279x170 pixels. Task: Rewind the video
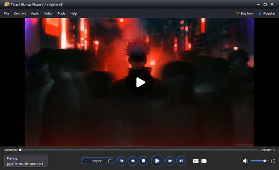coord(133,161)
